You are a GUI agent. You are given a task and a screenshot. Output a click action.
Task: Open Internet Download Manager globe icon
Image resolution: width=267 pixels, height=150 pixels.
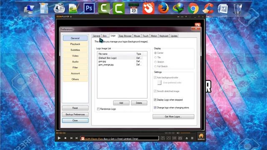[x=178, y=8]
